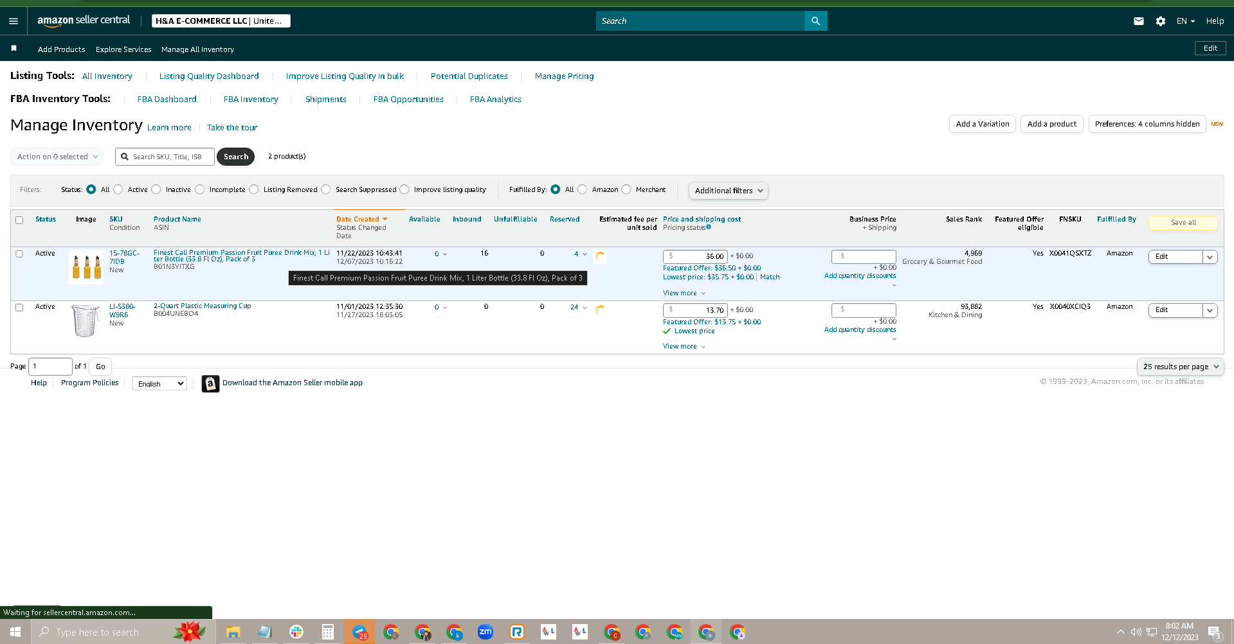The height and width of the screenshot is (644, 1234).
Task: Open File Explorer from the taskbar
Action: point(233,632)
